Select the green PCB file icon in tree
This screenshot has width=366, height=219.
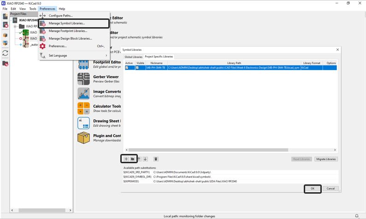[26, 32]
